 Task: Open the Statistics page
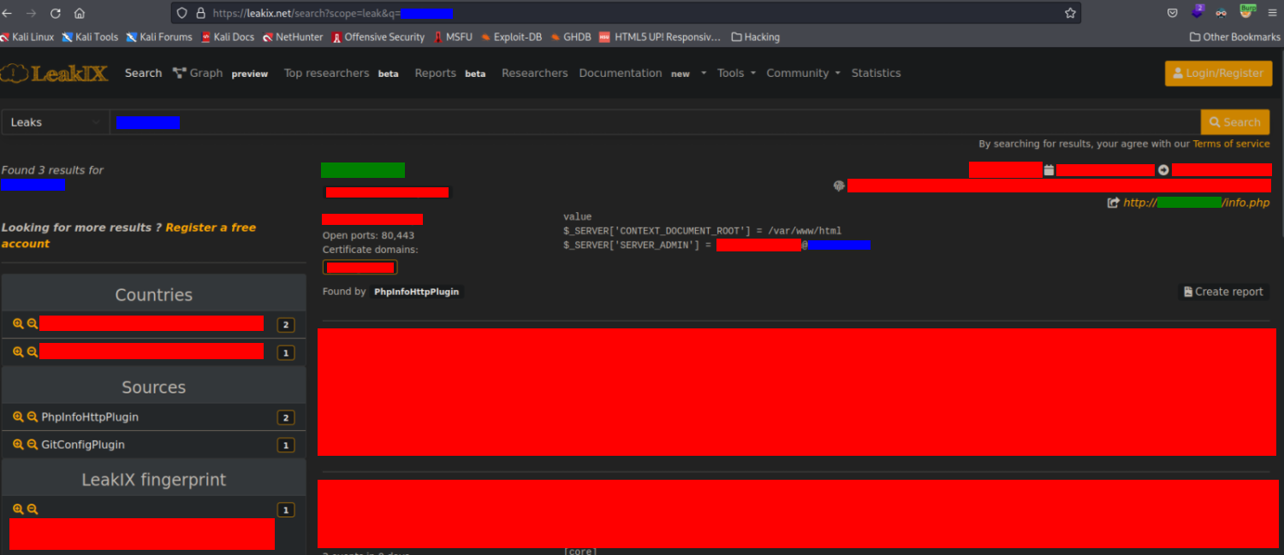[x=876, y=74]
